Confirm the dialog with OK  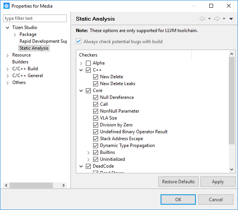178,199
